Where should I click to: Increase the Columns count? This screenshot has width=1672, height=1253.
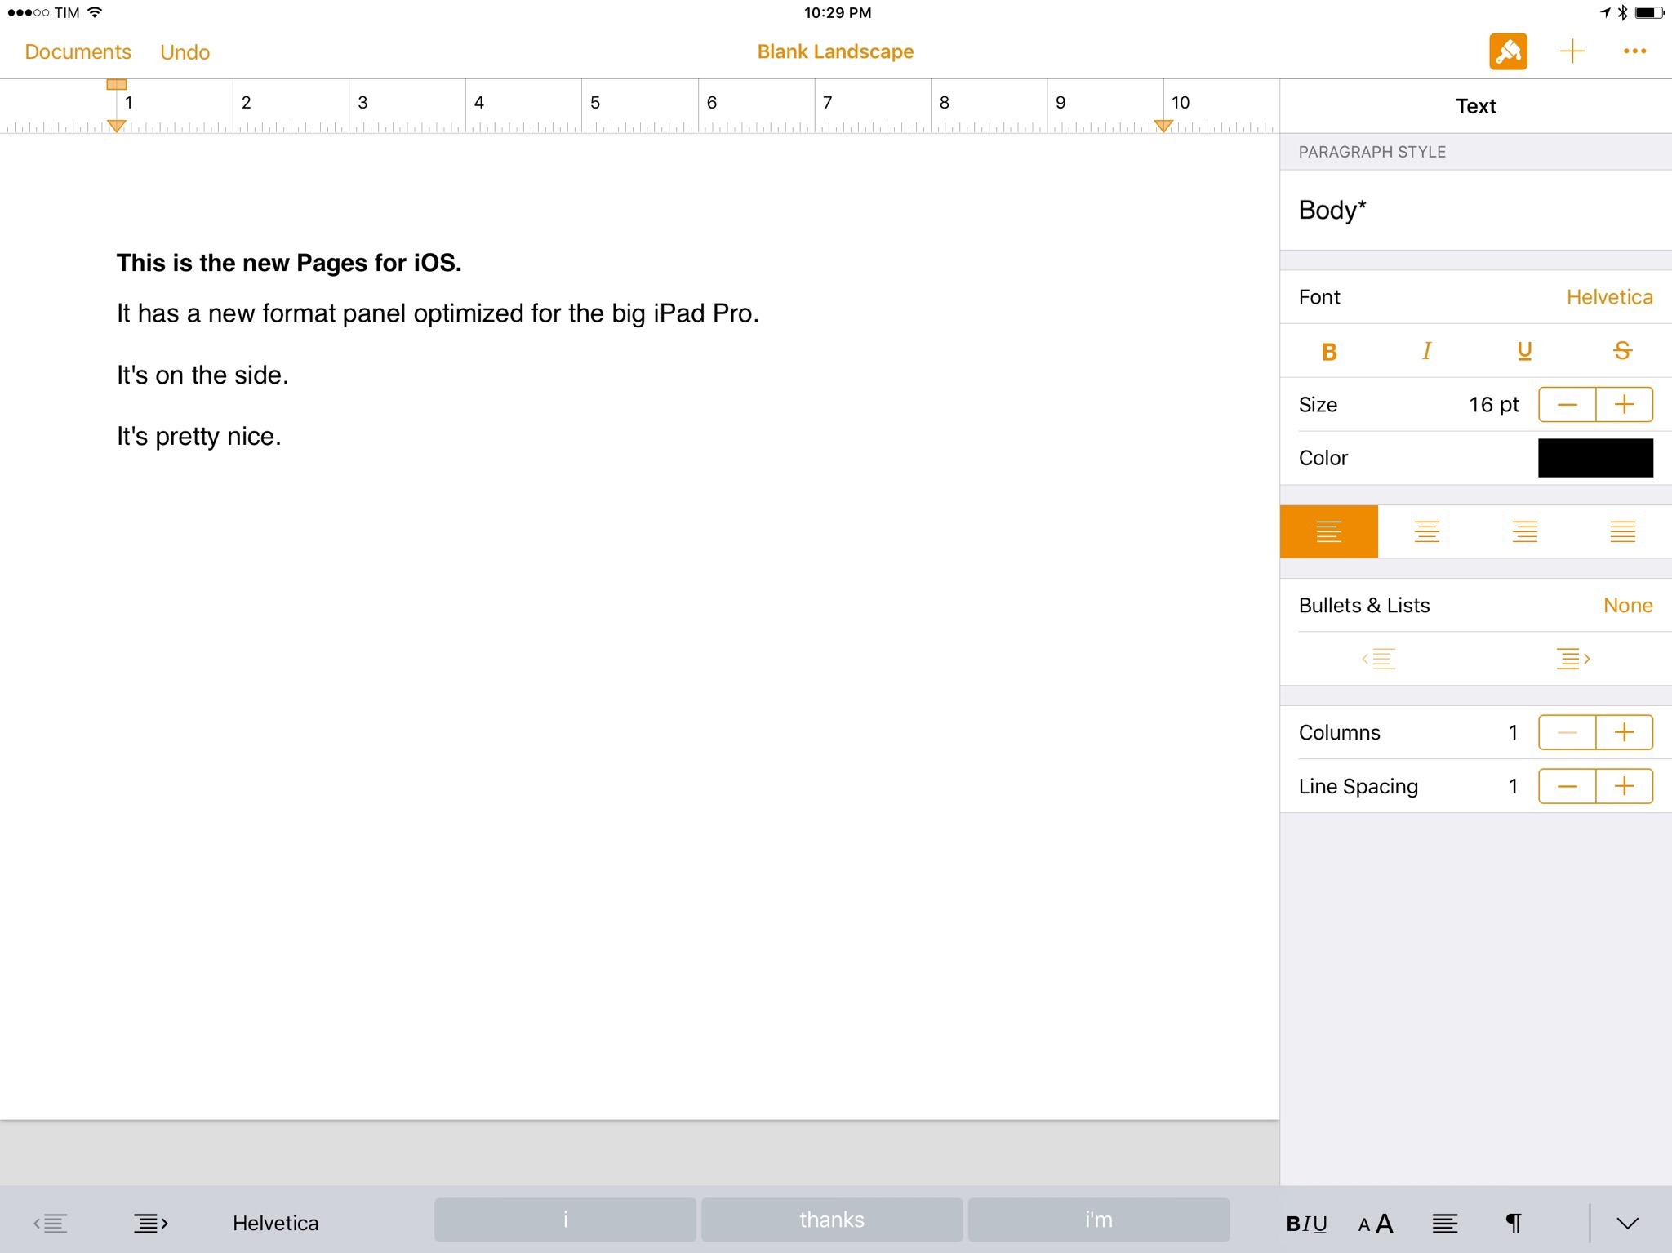pos(1625,733)
